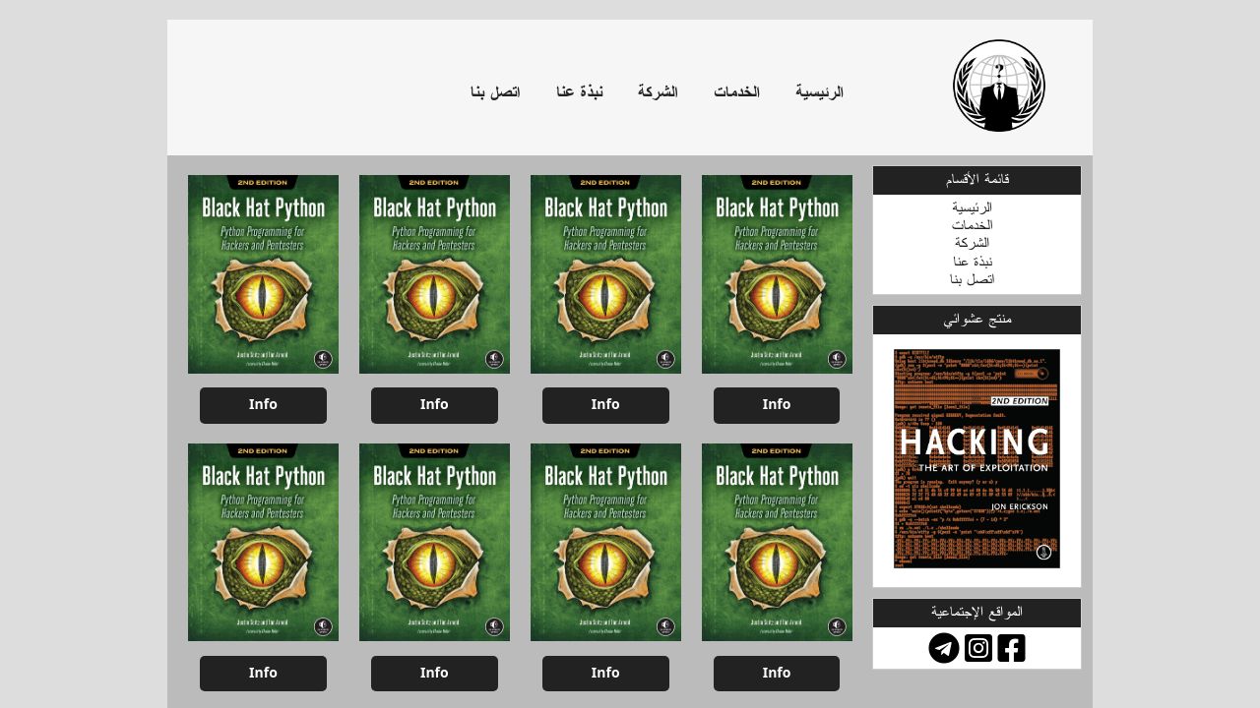Select الخدمات in the sidebar categories list

click(x=972, y=225)
